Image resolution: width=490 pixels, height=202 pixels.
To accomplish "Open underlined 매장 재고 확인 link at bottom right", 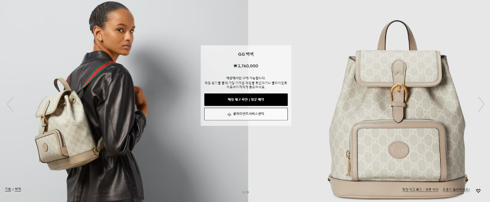I will [x=412, y=190].
